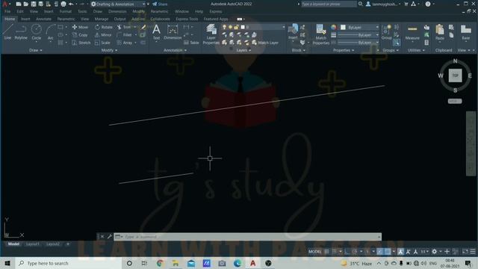Activate the Scale command
The width and height of the screenshot is (478, 269).
point(103,43)
